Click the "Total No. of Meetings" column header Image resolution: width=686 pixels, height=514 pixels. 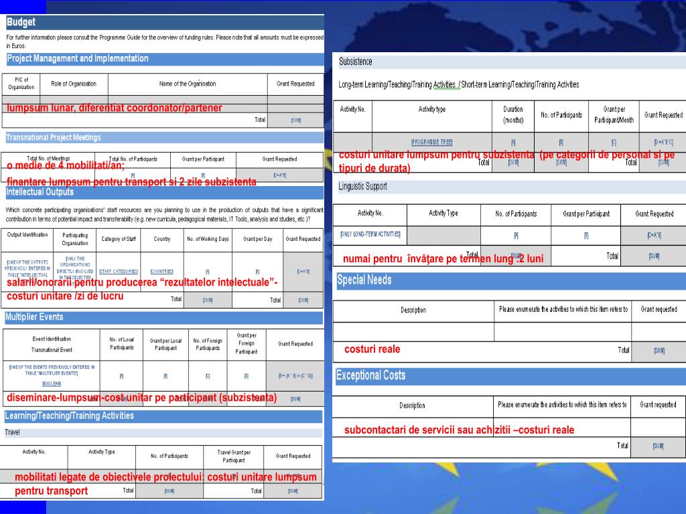point(48,158)
